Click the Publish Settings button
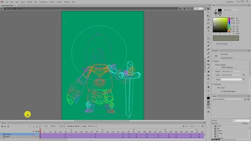The height and width of the screenshot is (141, 251). tap(228, 67)
